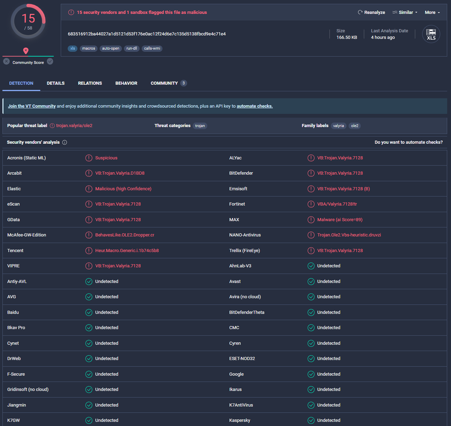Click the file size value 166.50 KB
This screenshot has height=426, width=451.
point(347,38)
